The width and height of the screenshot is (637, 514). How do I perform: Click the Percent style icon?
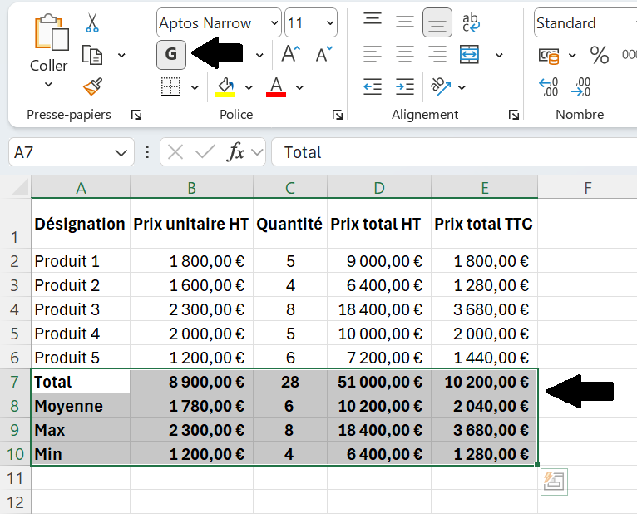tap(600, 55)
